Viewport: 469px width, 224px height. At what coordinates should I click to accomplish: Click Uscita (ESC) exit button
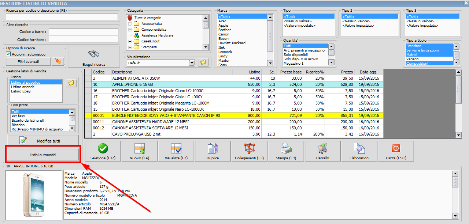pos(396,151)
